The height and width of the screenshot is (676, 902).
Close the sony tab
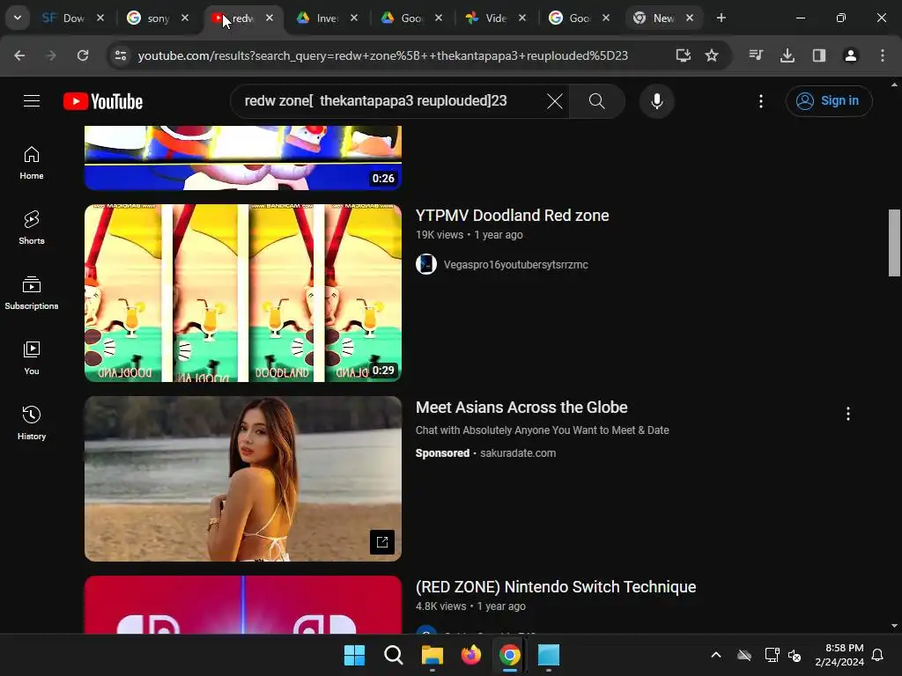(185, 18)
